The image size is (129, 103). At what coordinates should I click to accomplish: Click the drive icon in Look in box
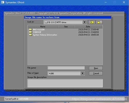47,22
